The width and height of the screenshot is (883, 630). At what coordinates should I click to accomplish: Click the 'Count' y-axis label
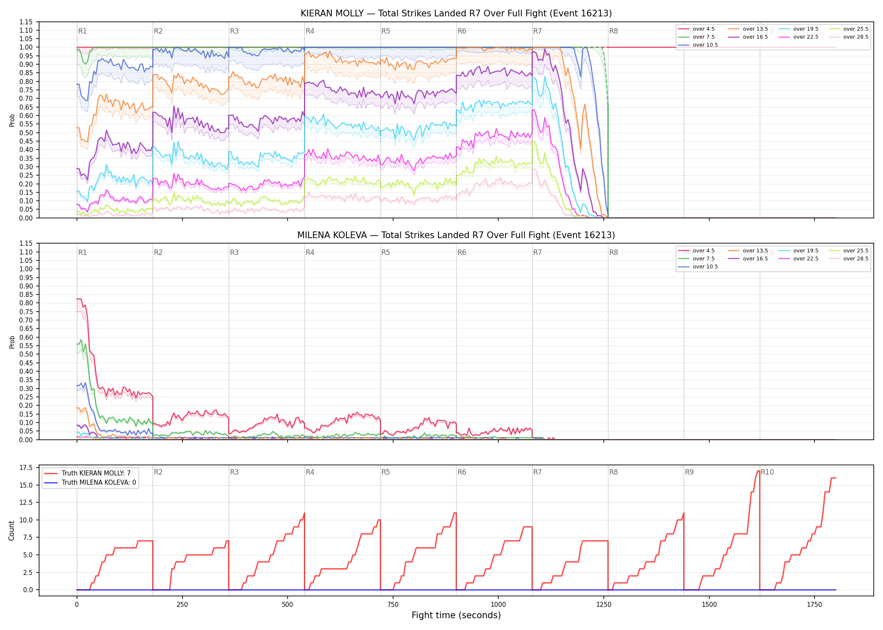click(x=11, y=530)
